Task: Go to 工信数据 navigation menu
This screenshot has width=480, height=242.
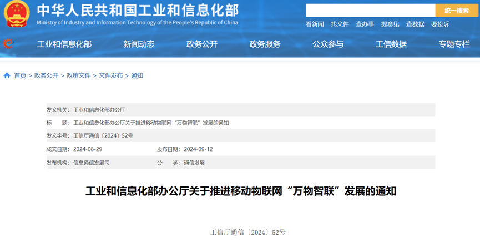Action: coord(391,44)
